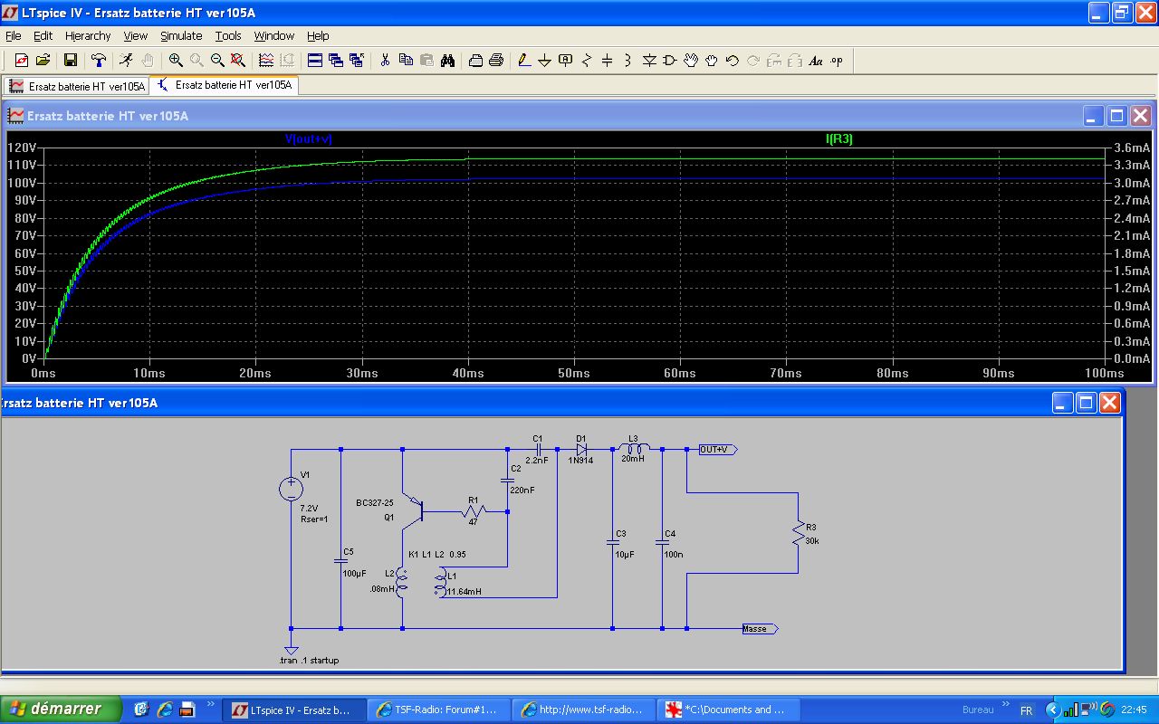Place an Inductor component
This screenshot has width=1159, height=724.
pyautogui.click(x=628, y=61)
